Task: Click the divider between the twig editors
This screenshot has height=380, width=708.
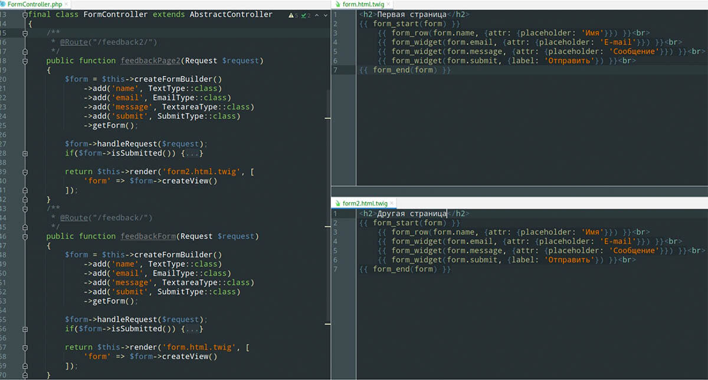Action: click(x=519, y=192)
